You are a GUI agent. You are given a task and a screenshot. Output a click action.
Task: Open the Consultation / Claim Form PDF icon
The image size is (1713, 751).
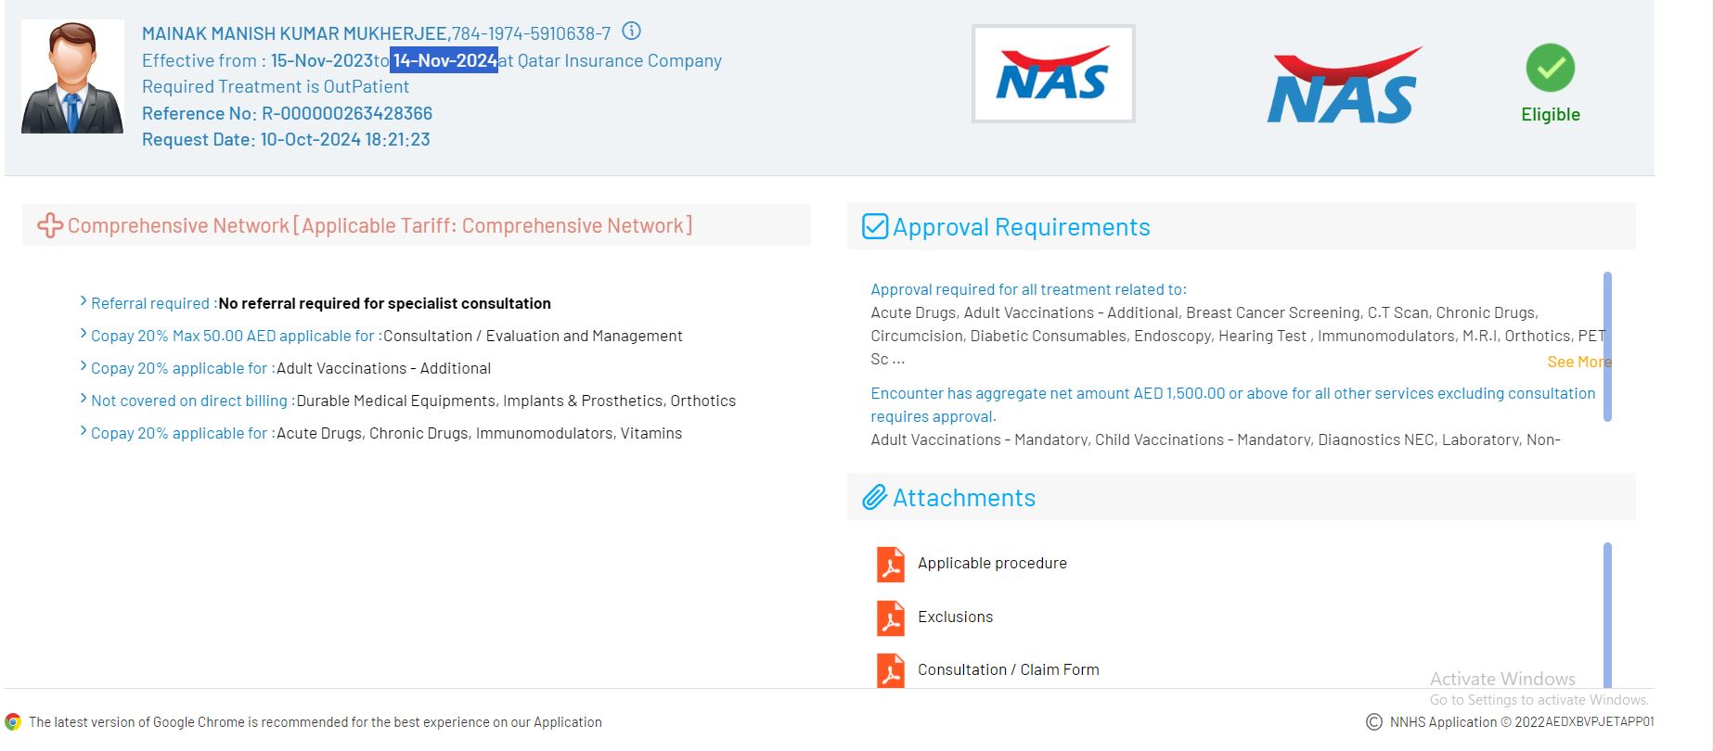point(891,670)
